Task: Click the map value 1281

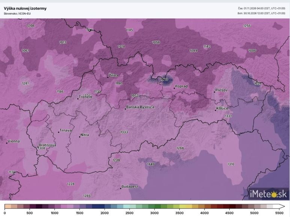Action: click(25, 84)
